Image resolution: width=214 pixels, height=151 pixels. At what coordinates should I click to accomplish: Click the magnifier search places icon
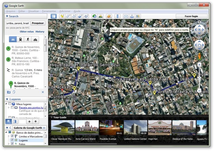(9, 121)
